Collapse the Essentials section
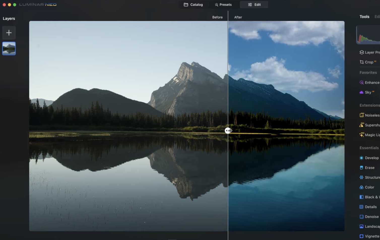This screenshot has height=240, width=380. [x=369, y=148]
